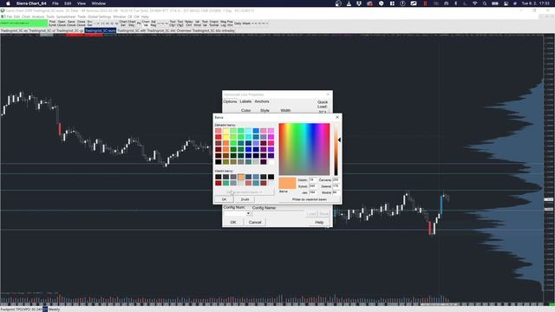The image size is (555, 312).
Task: Click the battery status icon
Action: tap(495, 3)
